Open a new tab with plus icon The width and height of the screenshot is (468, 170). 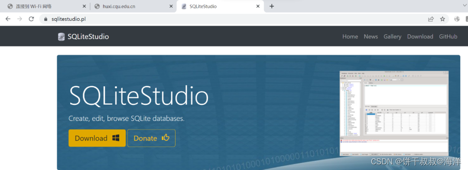[272, 6]
